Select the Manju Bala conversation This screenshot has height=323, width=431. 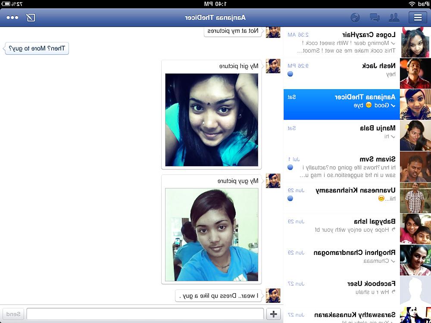[357, 135]
